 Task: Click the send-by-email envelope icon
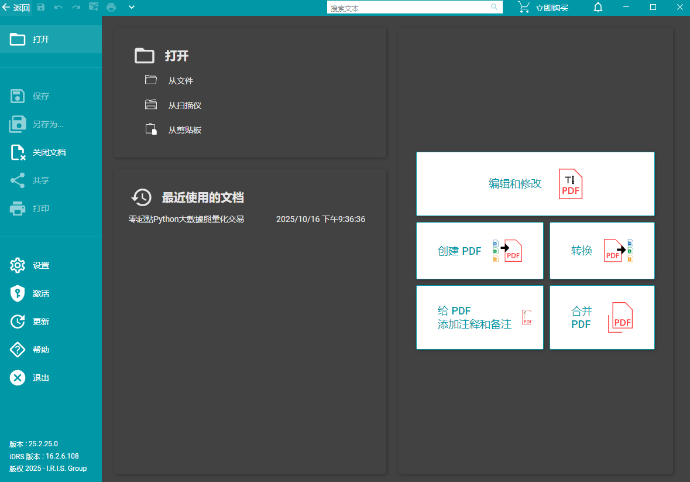[x=94, y=7]
